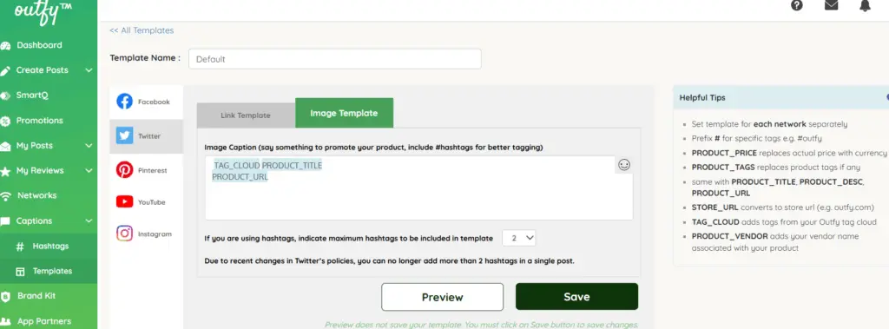
Task: Open the mail envelope icon in header
Action: coord(831,5)
